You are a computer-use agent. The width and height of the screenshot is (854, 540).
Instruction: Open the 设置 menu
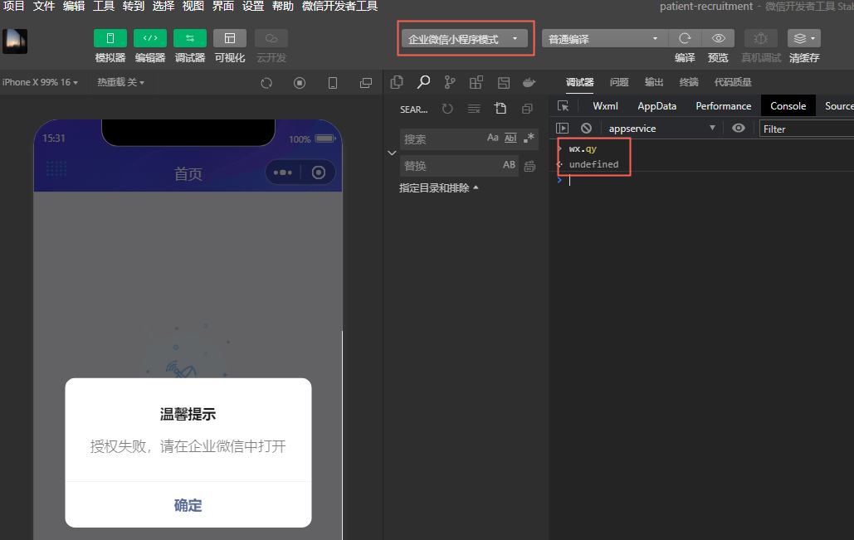252,6
